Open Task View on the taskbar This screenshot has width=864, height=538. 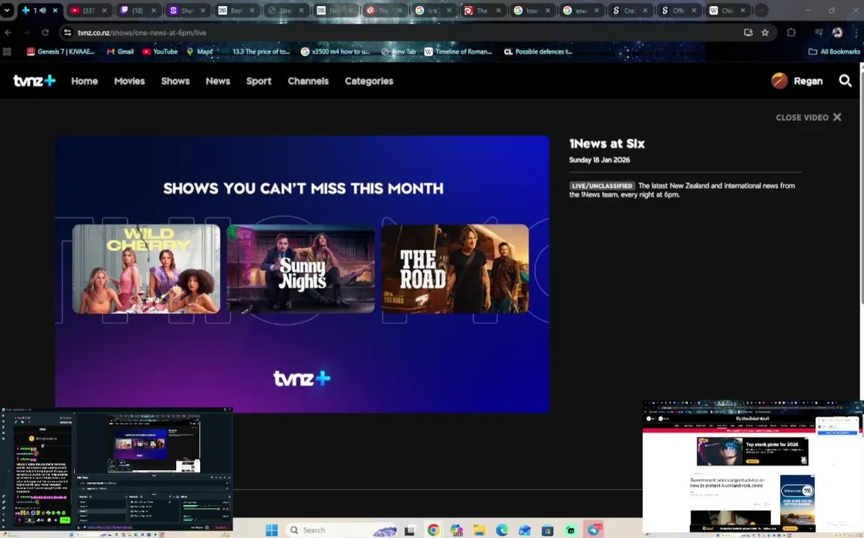[x=409, y=531]
